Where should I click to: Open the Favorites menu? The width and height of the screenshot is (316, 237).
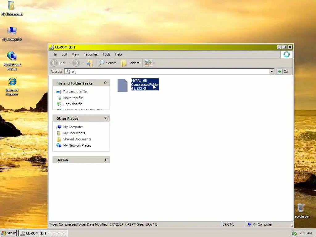(91, 54)
